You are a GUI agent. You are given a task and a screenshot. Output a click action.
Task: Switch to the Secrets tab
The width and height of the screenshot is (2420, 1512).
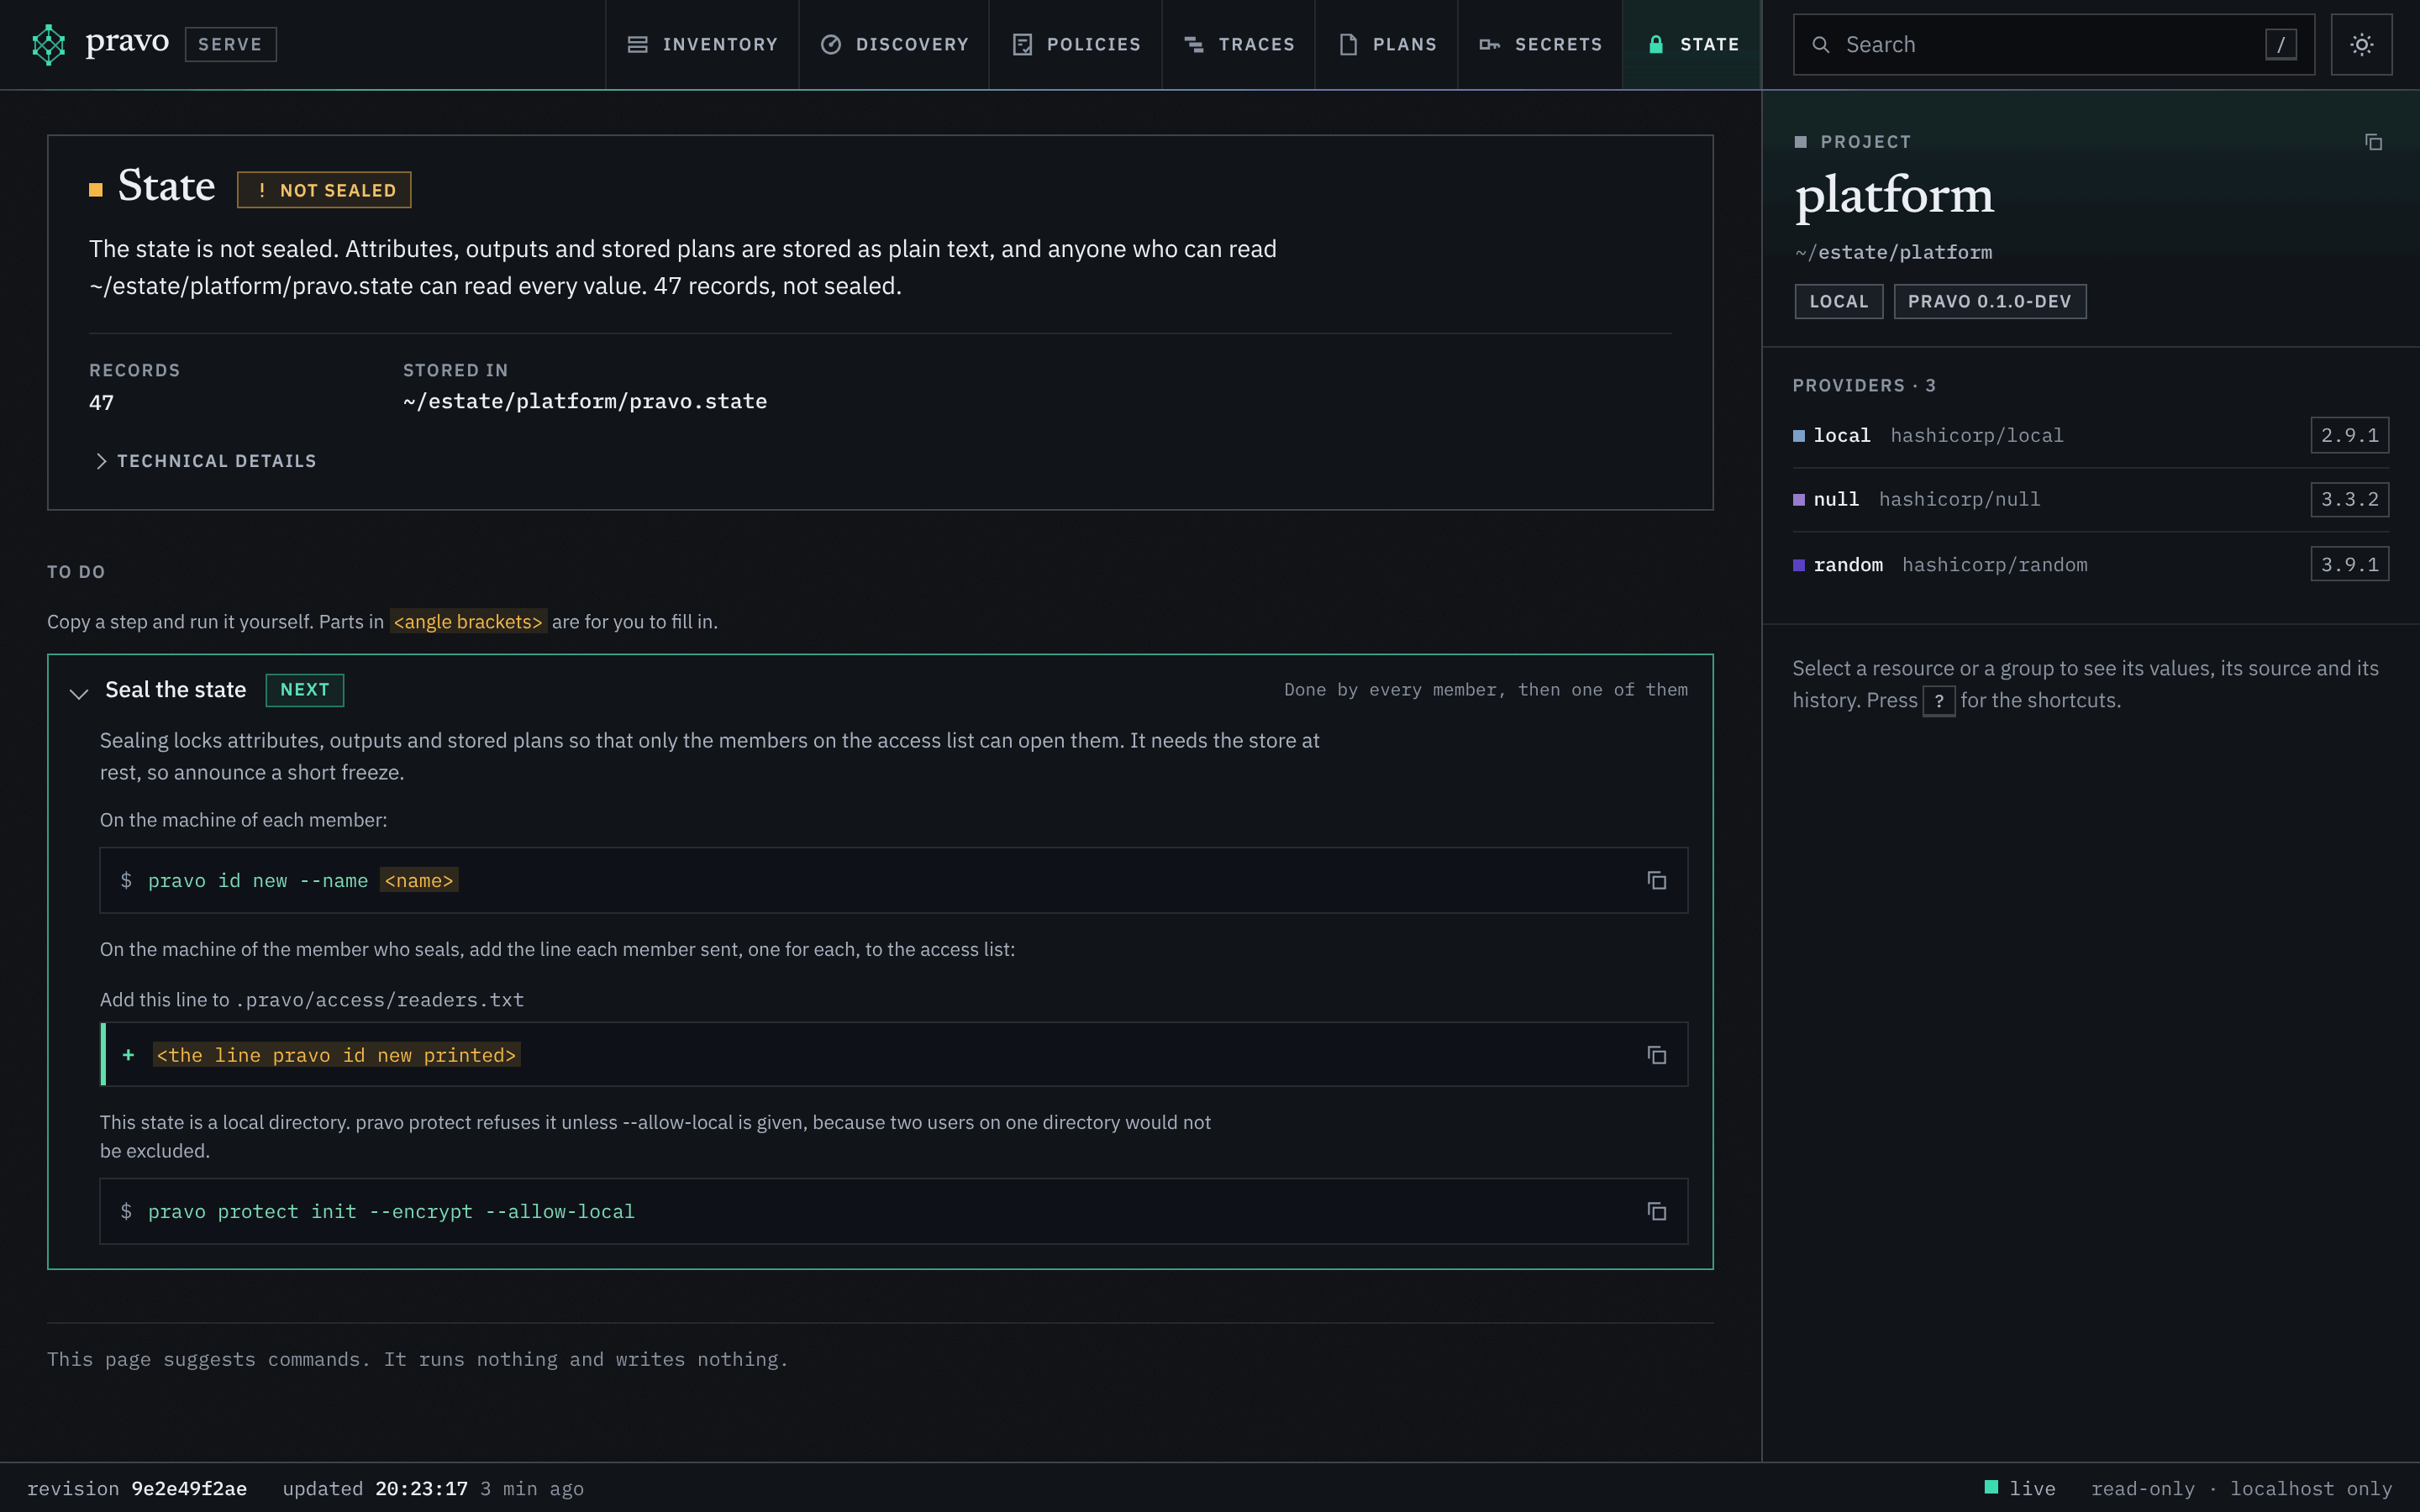tap(1540, 44)
